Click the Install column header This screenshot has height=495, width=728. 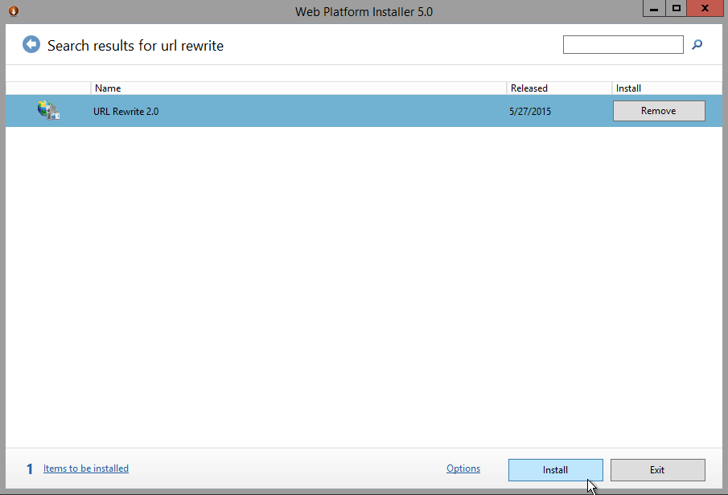click(665, 88)
